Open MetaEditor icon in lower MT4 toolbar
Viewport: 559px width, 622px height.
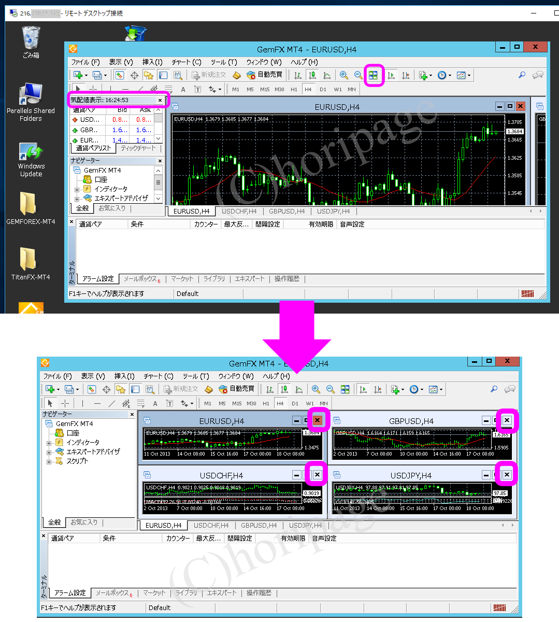tap(209, 389)
